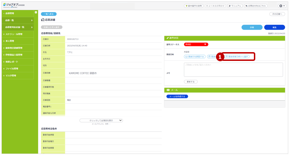Expand クリックして全項目を表示 selector
This screenshot has width=290, height=155.
coord(101,120)
